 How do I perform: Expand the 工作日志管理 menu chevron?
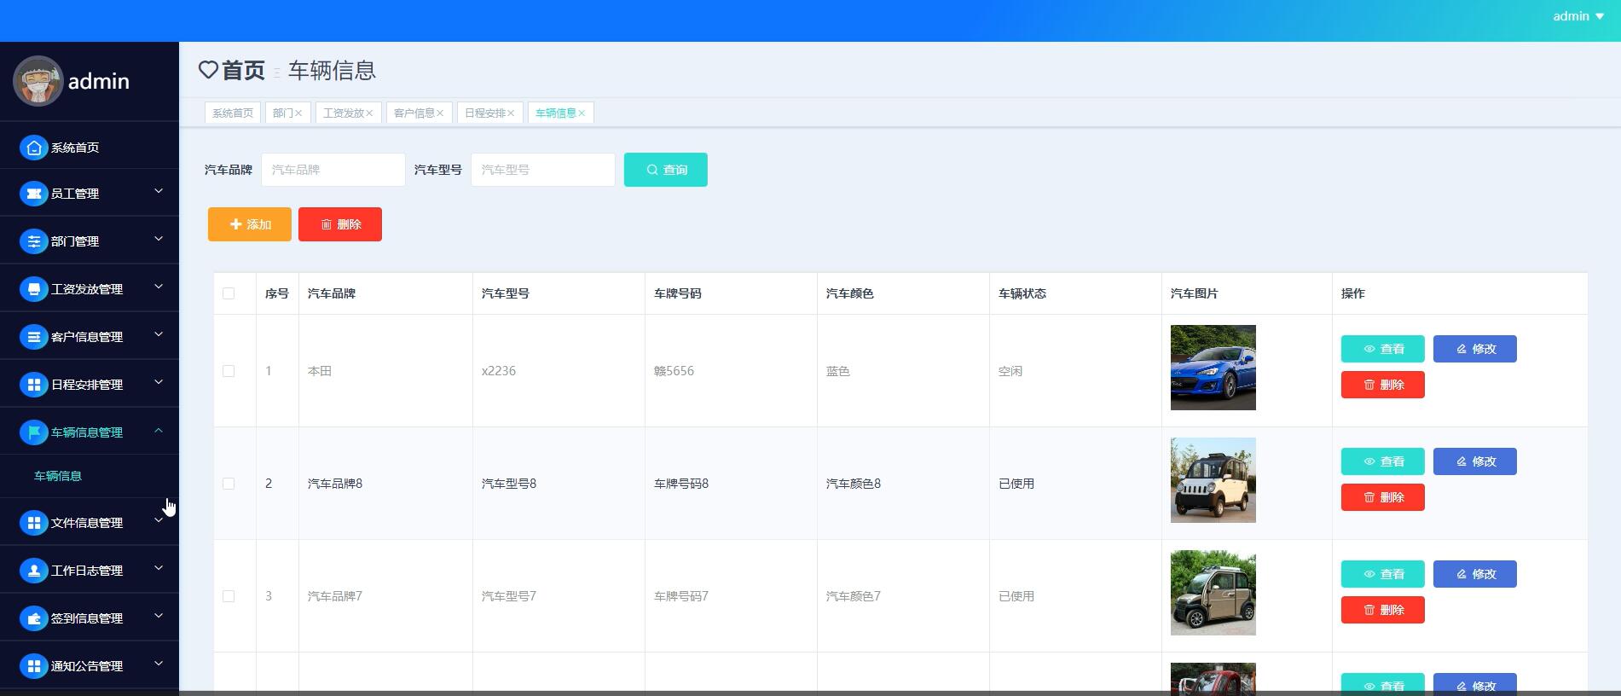pos(159,568)
